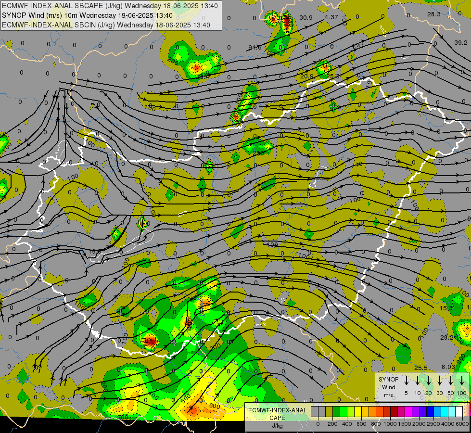
Task: Click the 30.9 value on the map
Action: (x=306, y=18)
